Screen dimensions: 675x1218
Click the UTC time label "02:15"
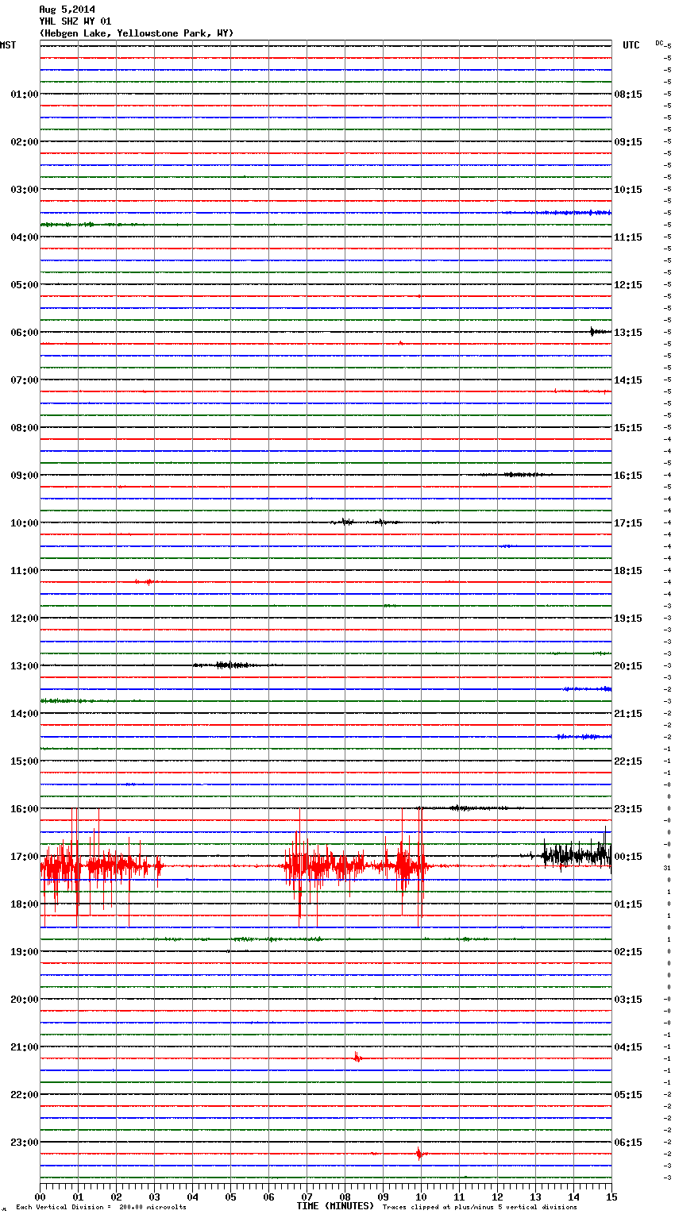point(628,952)
